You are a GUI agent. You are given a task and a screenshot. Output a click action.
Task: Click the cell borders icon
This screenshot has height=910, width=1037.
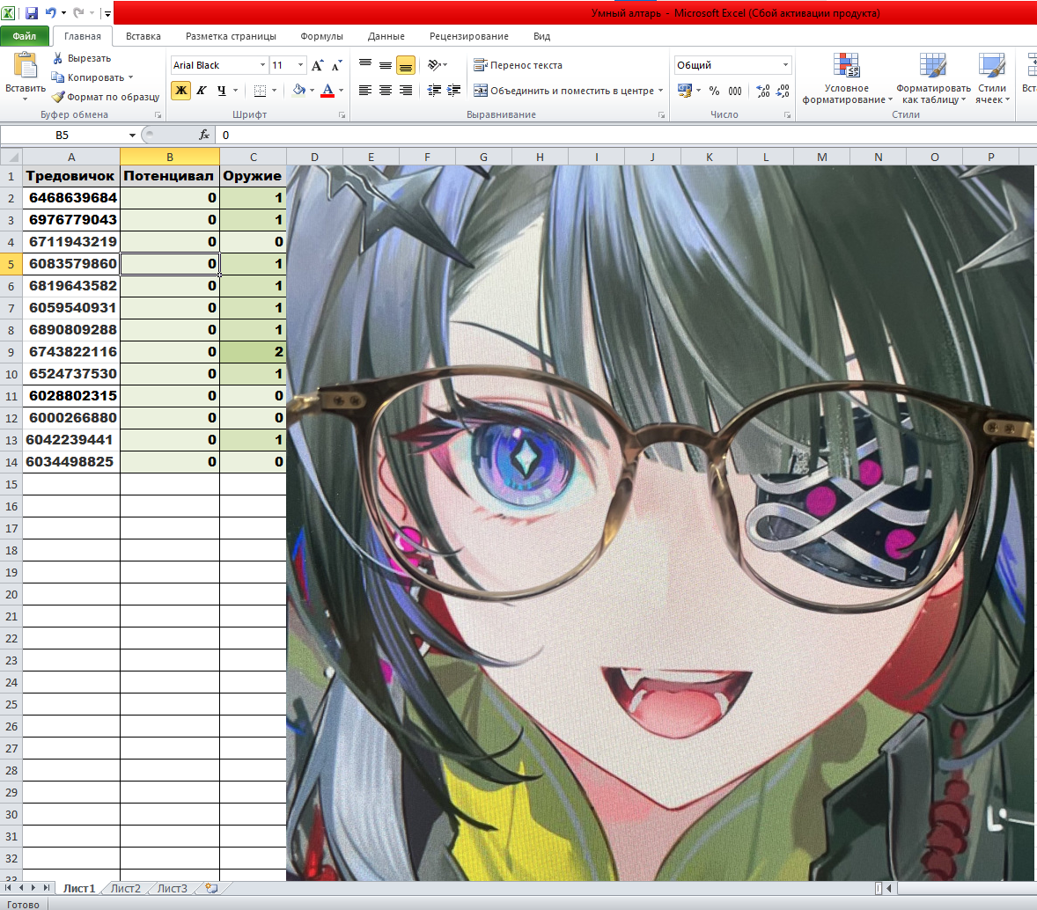tap(260, 91)
